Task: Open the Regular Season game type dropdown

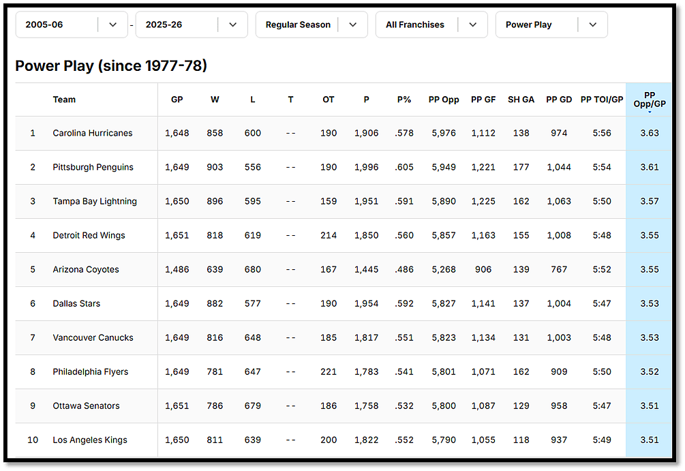Action: (311, 25)
